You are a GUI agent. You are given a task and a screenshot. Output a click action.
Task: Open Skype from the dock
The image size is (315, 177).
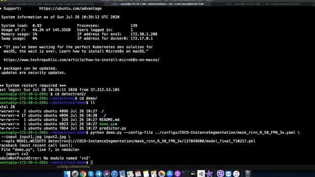pyautogui.click(x=91, y=174)
